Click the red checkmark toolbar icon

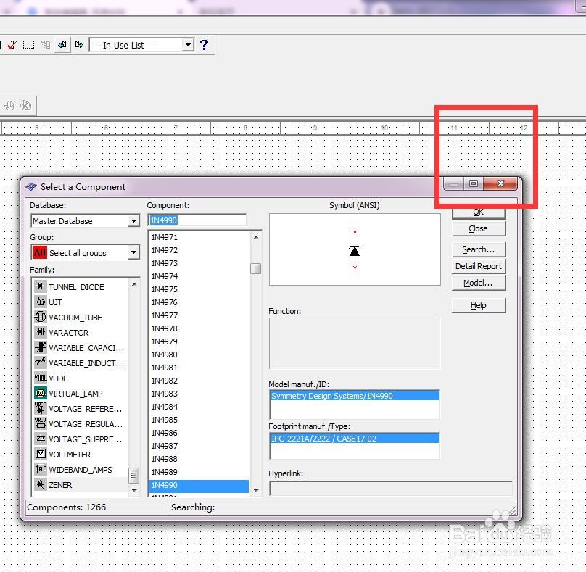[12, 45]
